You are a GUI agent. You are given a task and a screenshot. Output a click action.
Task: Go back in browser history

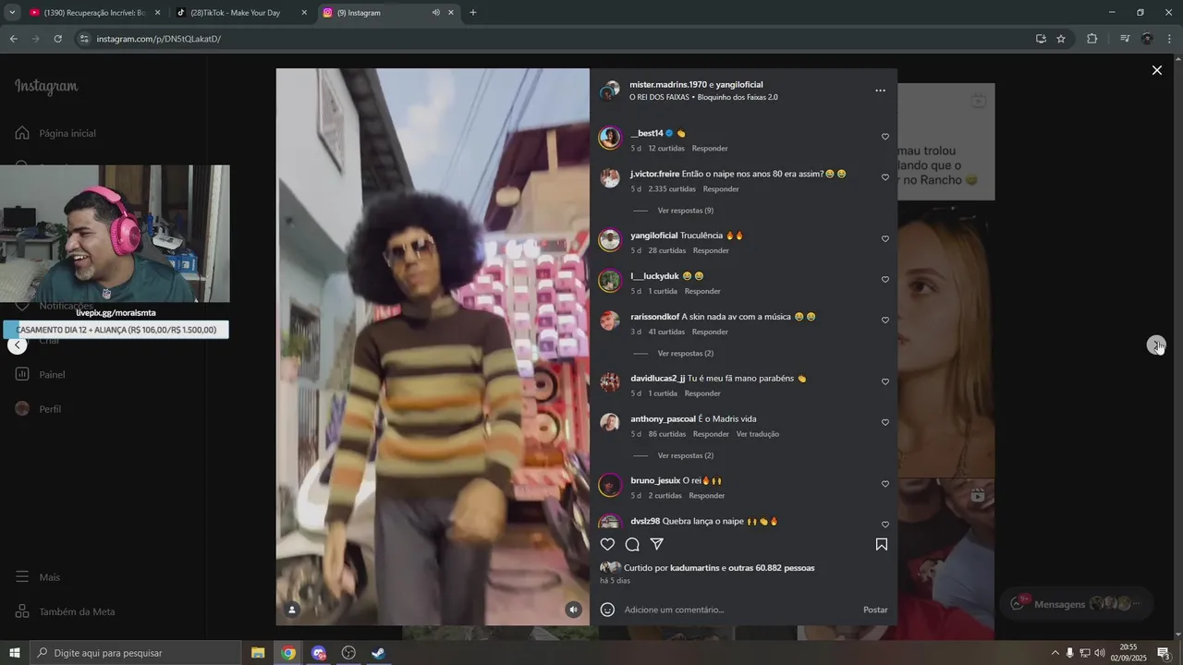pos(13,39)
